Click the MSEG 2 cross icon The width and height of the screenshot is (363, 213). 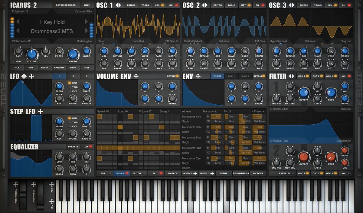(212, 173)
